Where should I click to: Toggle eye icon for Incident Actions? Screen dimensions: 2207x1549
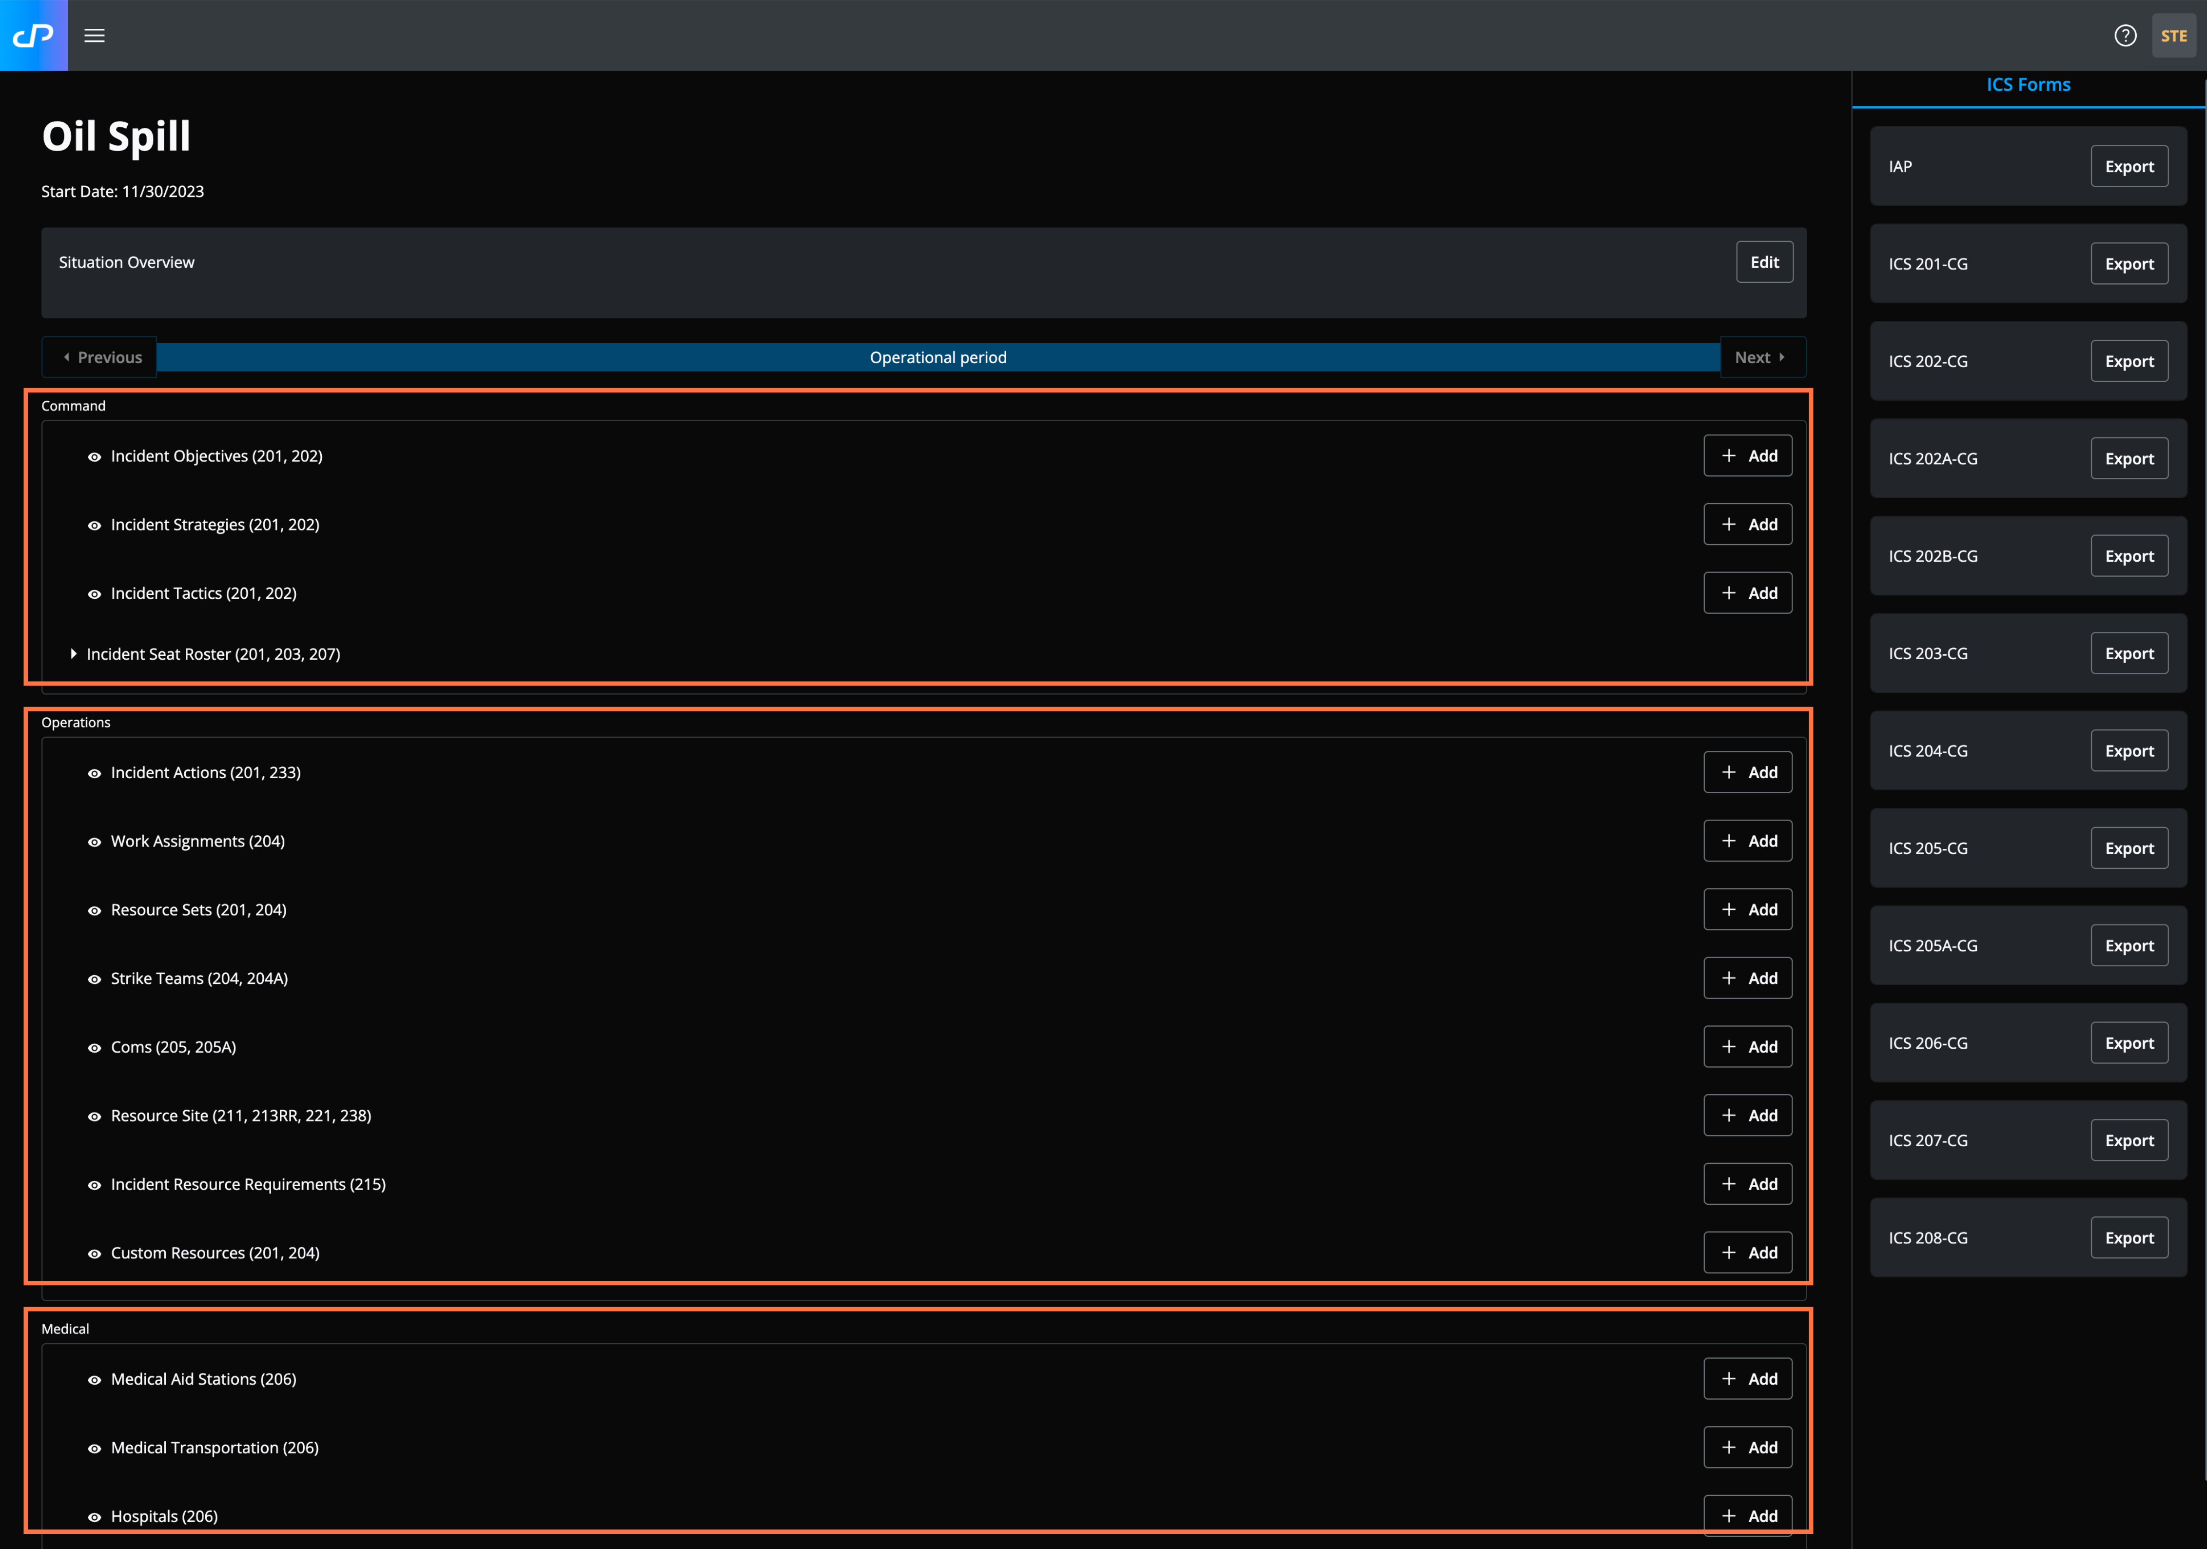[94, 773]
